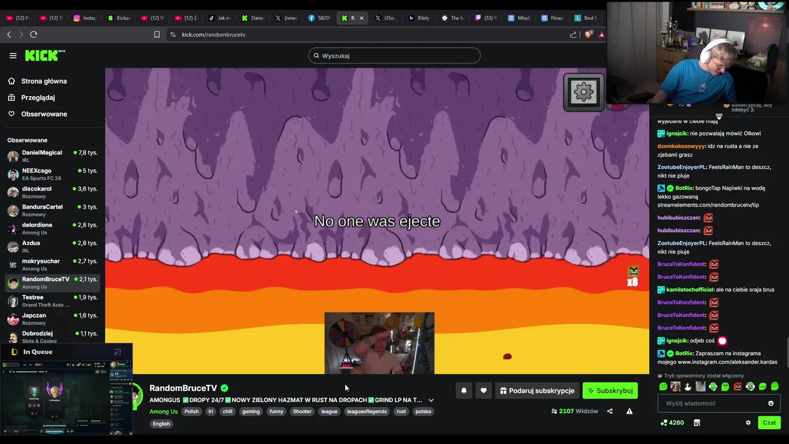Focus the Wyszukaj search field
This screenshot has height=444, width=789.
coord(394,55)
